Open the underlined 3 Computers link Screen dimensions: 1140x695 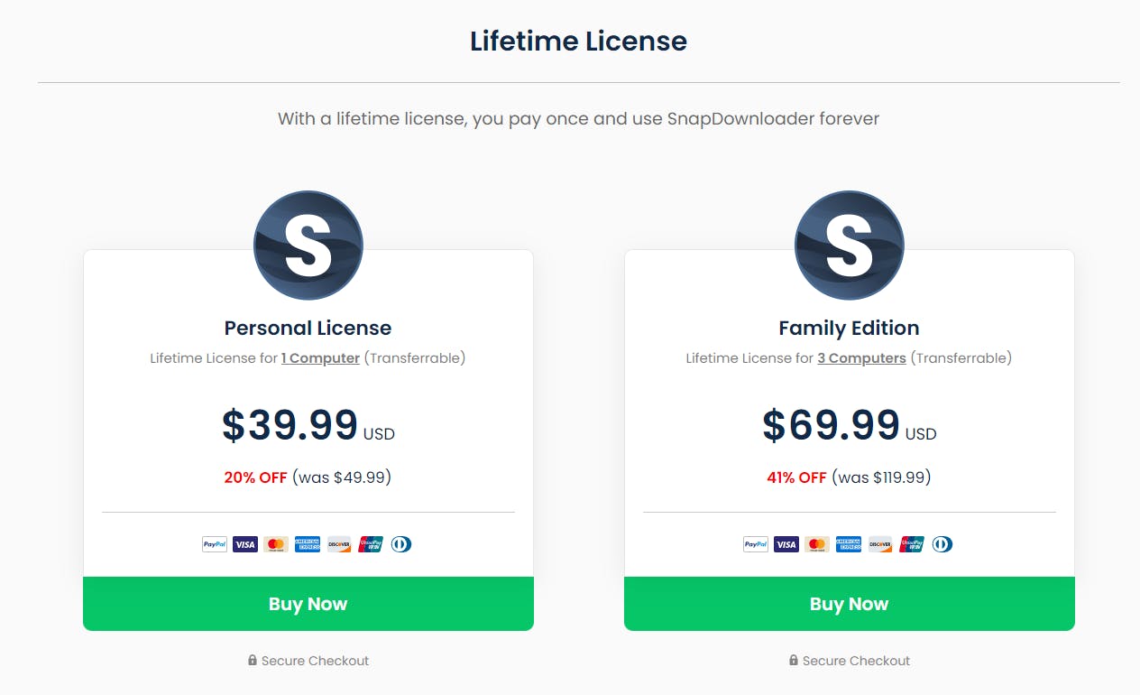[861, 358]
